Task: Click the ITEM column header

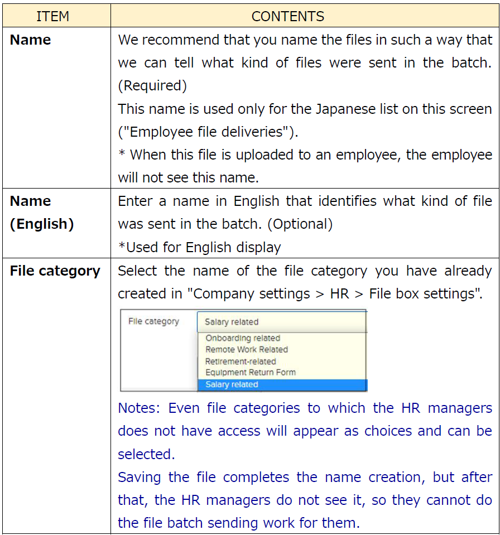Action: click(52, 17)
